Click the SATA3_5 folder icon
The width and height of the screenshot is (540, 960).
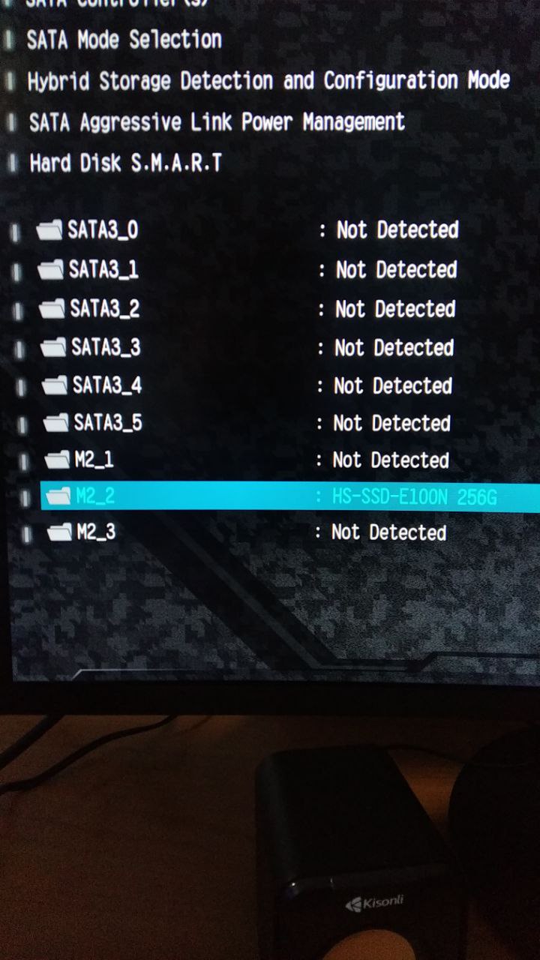point(56,424)
